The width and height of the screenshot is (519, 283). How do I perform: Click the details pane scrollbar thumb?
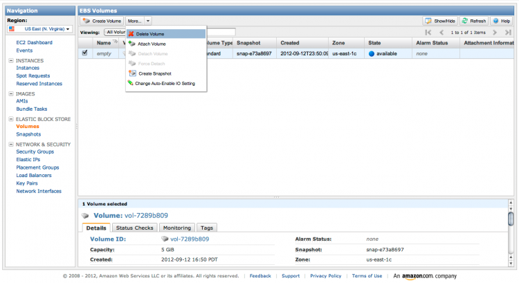tap(511, 219)
